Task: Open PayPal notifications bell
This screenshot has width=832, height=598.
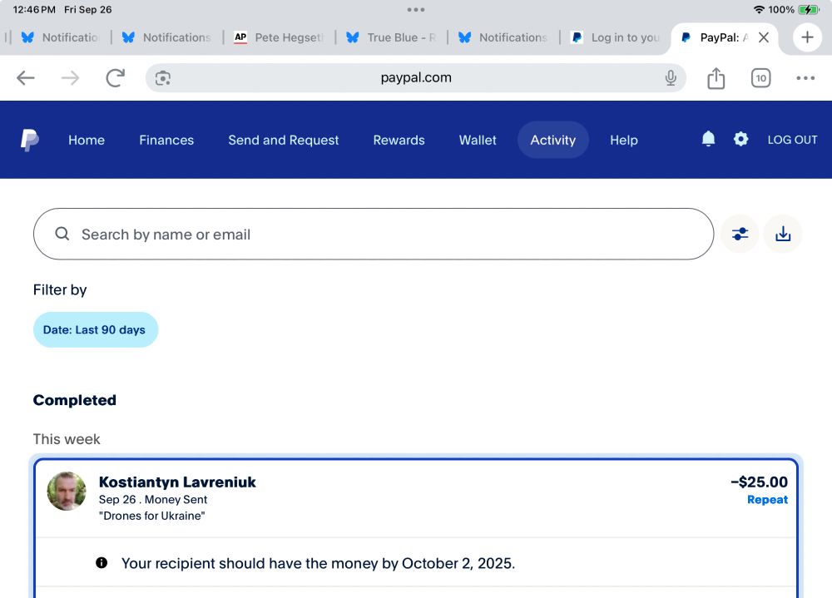Action: 708,139
